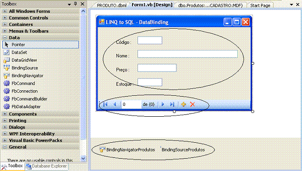Viewport: 302px width, 171px height.
Task: Click the form title 'LINQ to SQL - DataBinding'
Action: (x=137, y=22)
